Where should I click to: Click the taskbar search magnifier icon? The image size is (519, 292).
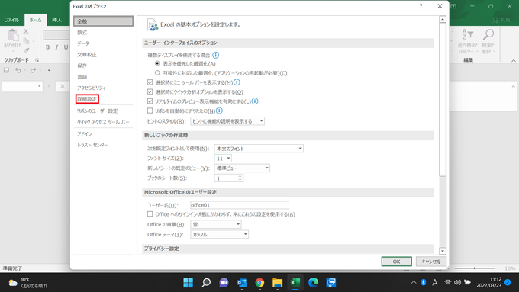[206, 282]
